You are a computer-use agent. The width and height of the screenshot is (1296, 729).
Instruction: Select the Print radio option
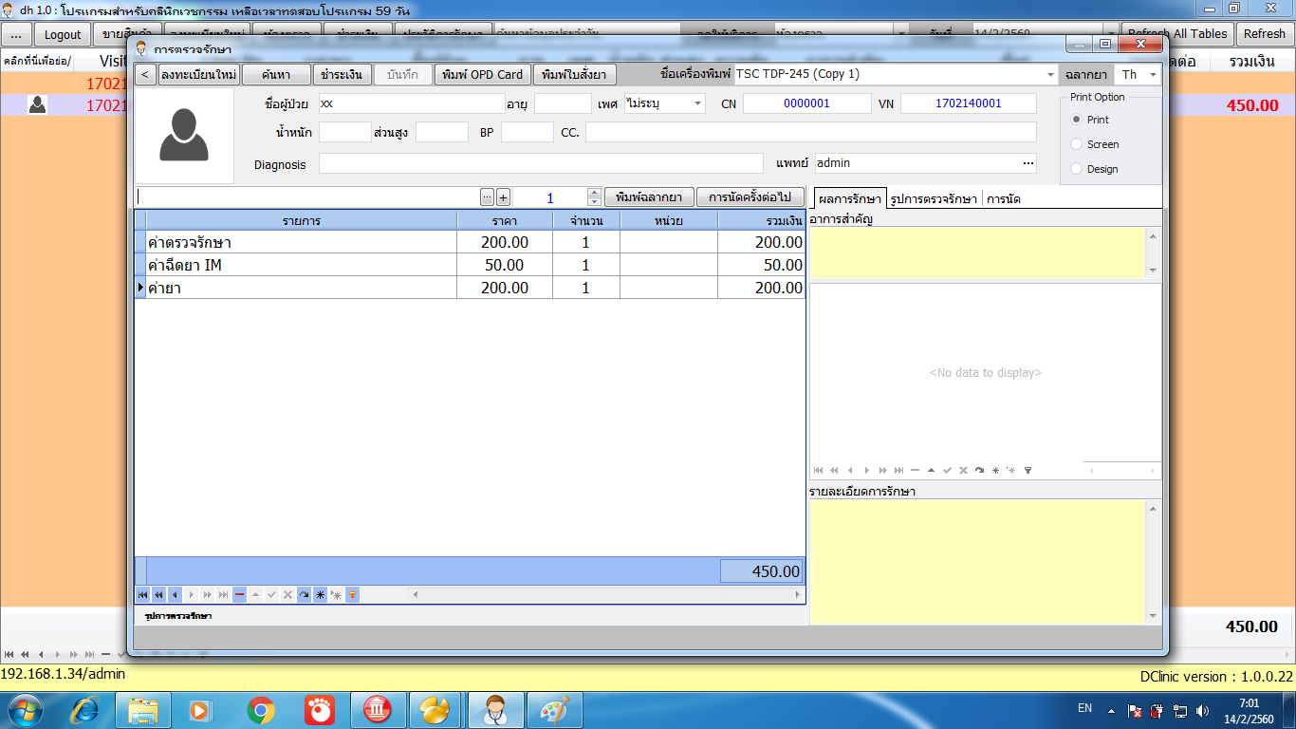(x=1076, y=120)
